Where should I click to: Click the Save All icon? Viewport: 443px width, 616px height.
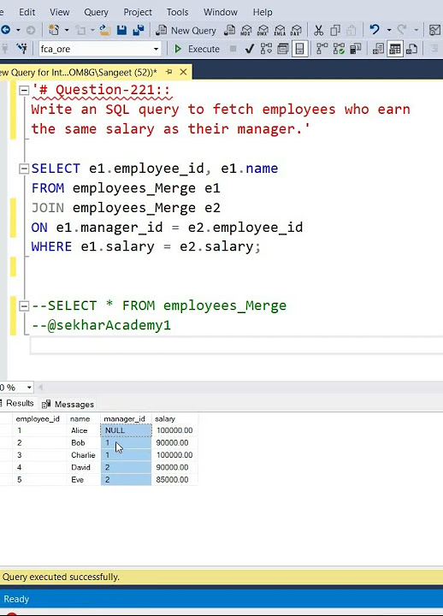139,30
